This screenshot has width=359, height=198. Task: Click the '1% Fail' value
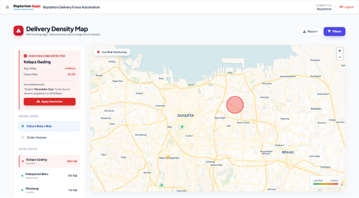click(73, 190)
